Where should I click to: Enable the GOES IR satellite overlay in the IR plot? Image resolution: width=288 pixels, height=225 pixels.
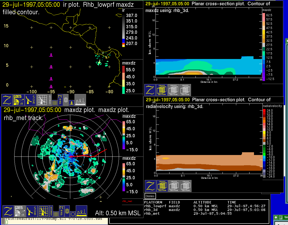point(19,100)
